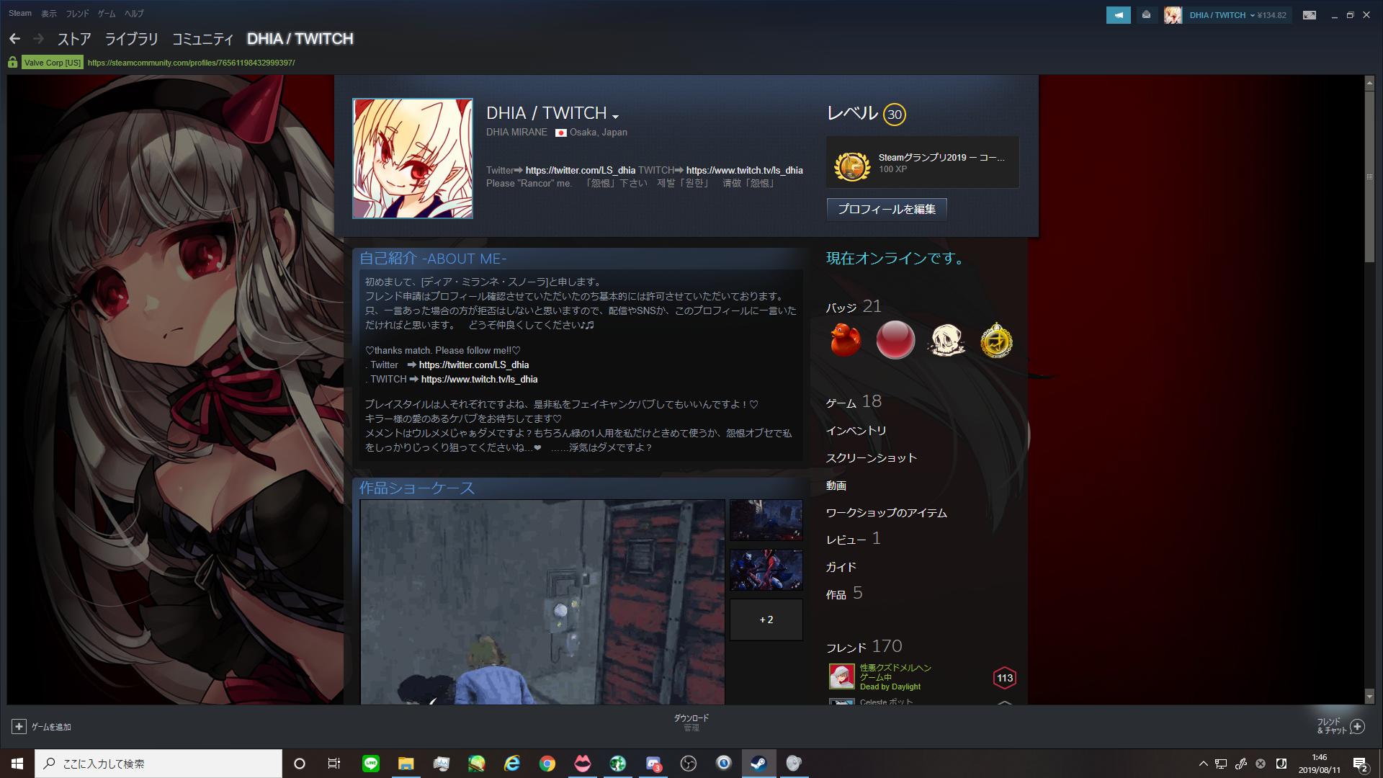This screenshot has height=778, width=1383.
Task: Open the Friends & Chat plus icon
Action: [x=1357, y=726]
